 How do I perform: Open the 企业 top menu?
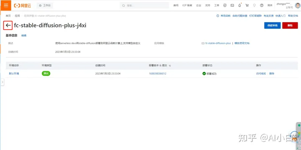[x=199, y=5]
